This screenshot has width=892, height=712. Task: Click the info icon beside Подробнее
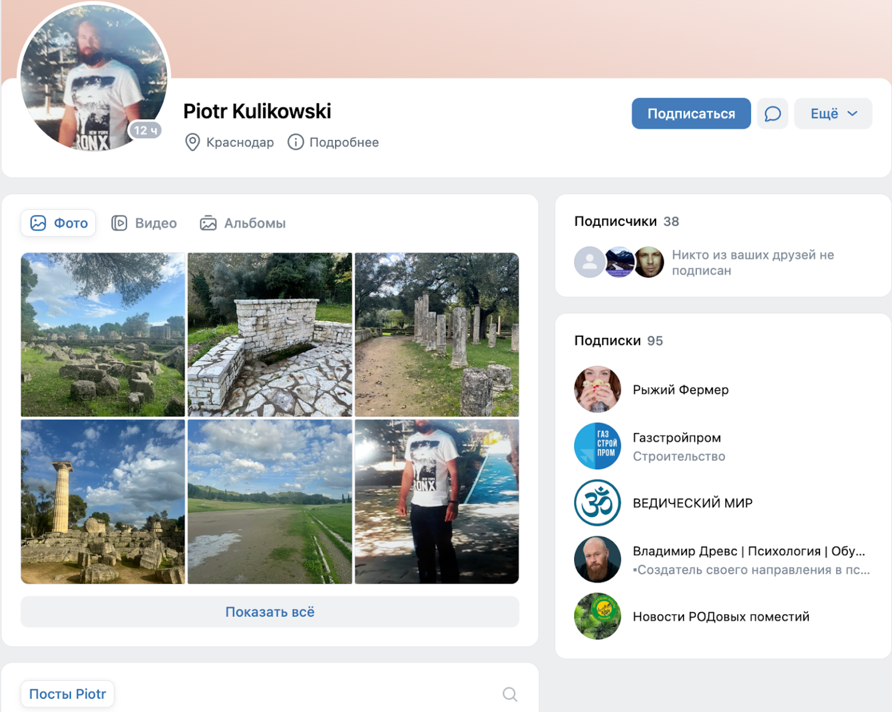tap(296, 142)
